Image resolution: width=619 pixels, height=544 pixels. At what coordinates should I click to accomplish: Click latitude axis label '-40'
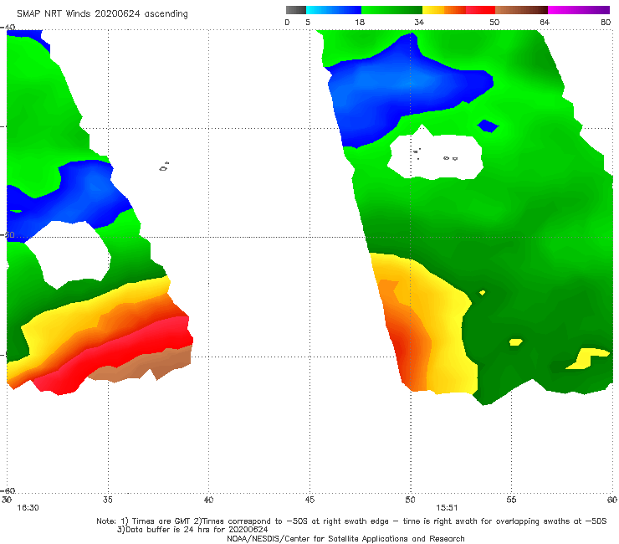(x=8, y=28)
